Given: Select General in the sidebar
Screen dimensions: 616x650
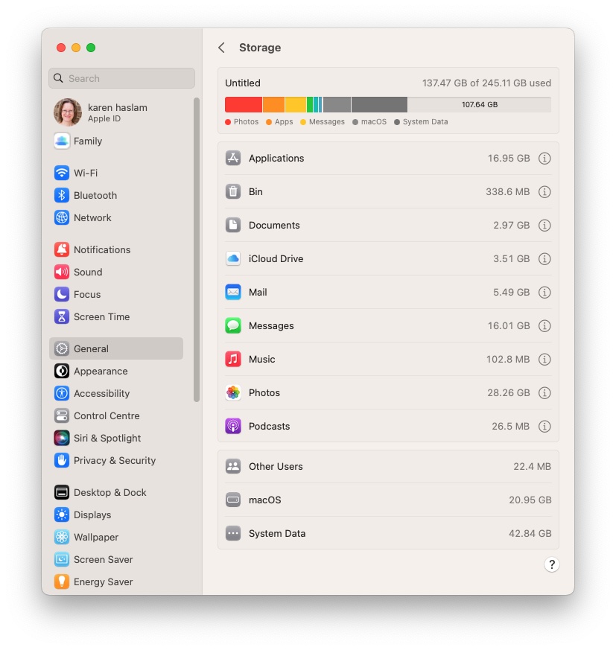Looking at the screenshot, I should click(116, 348).
